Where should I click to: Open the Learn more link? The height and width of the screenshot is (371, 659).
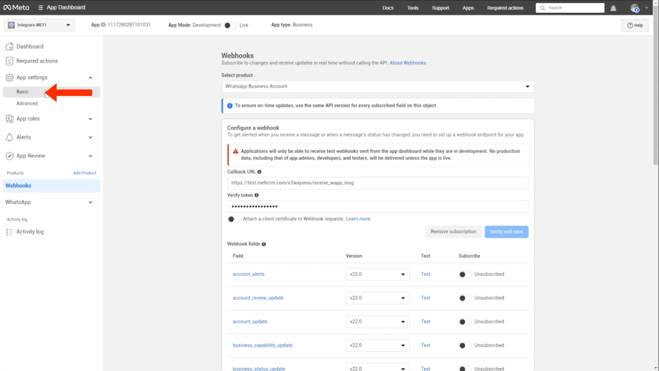coord(358,219)
